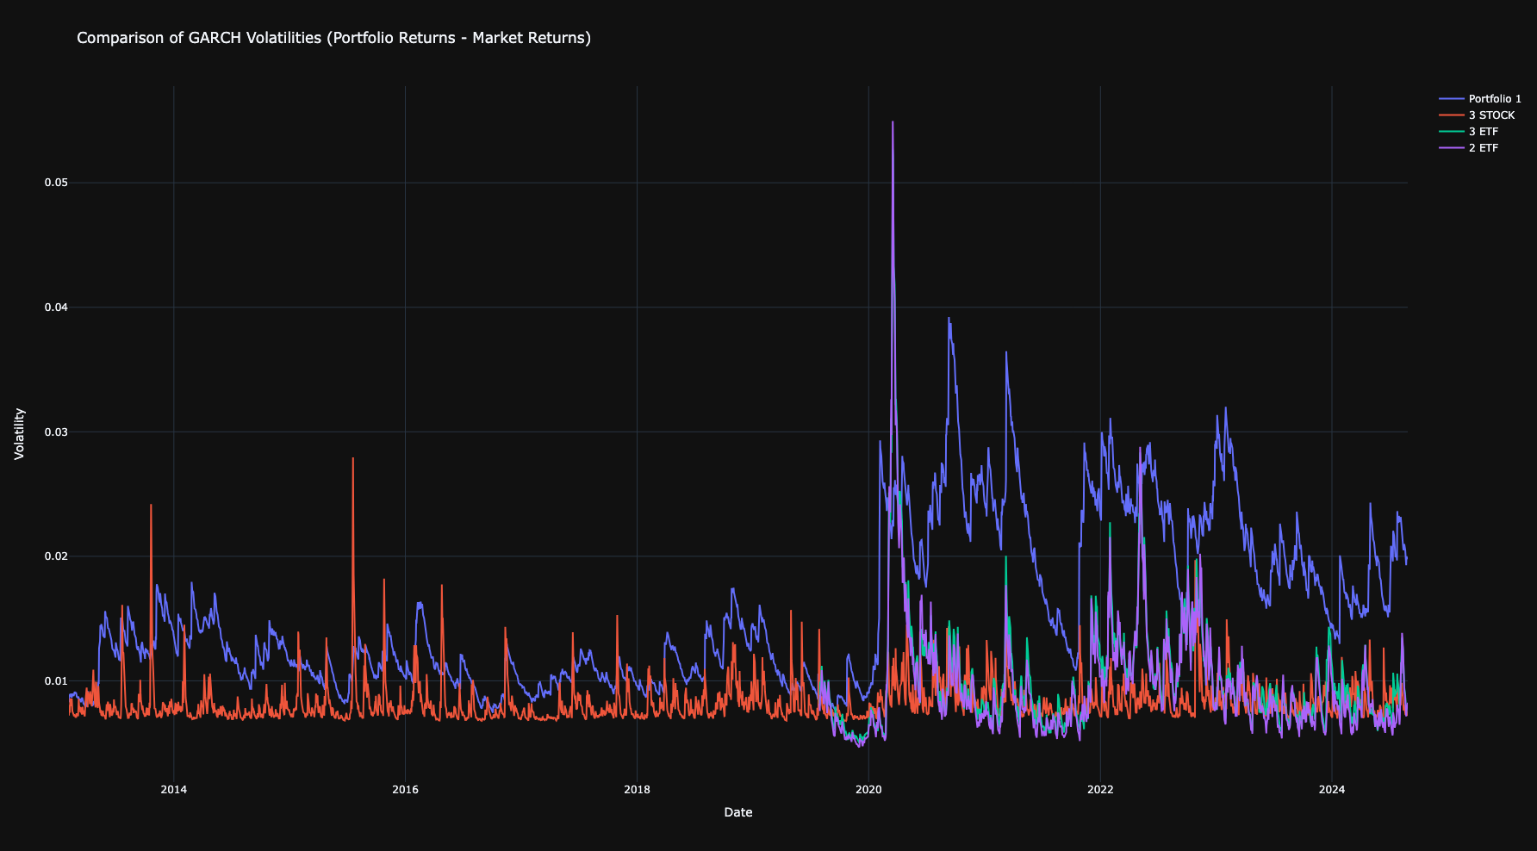
Task: Click the 0.01 y-axis tick label
Action: [x=56, y=681]
